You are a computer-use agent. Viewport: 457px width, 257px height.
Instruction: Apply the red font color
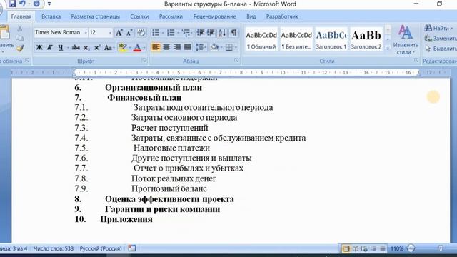(137, 47)
